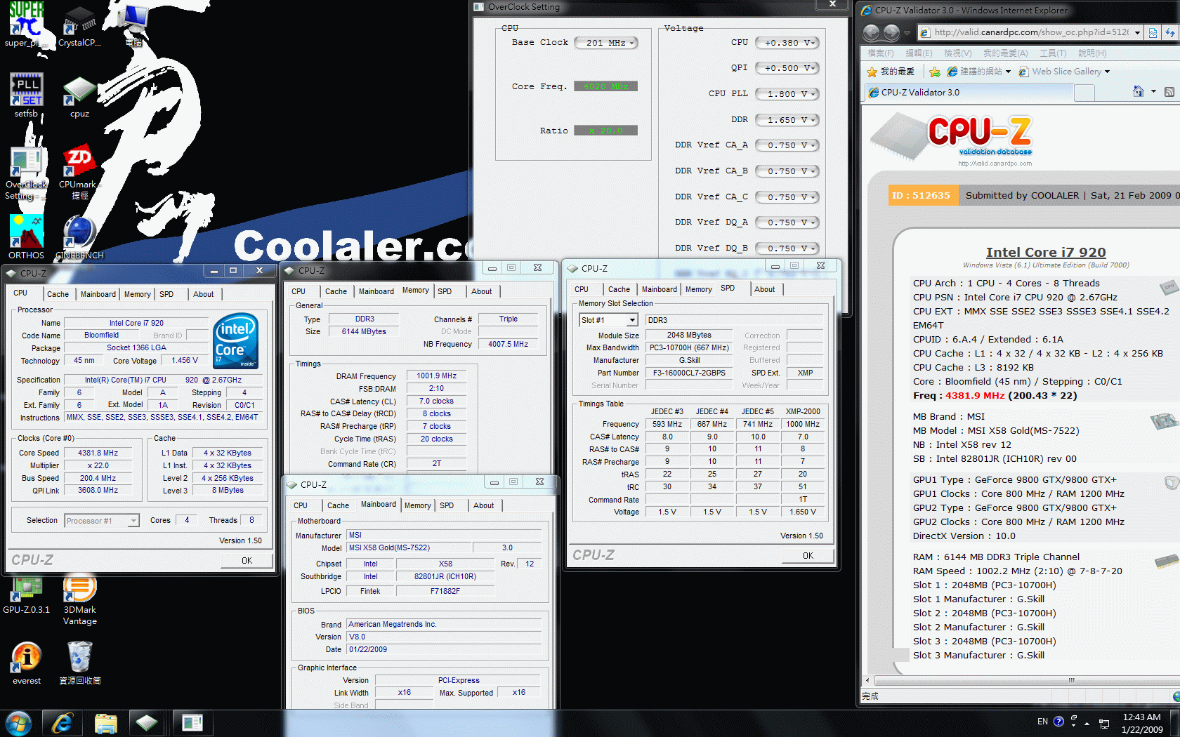Launch CINEBENCH from the desktop
This screenshot has height=737, width=1180.
click(79, 233)
